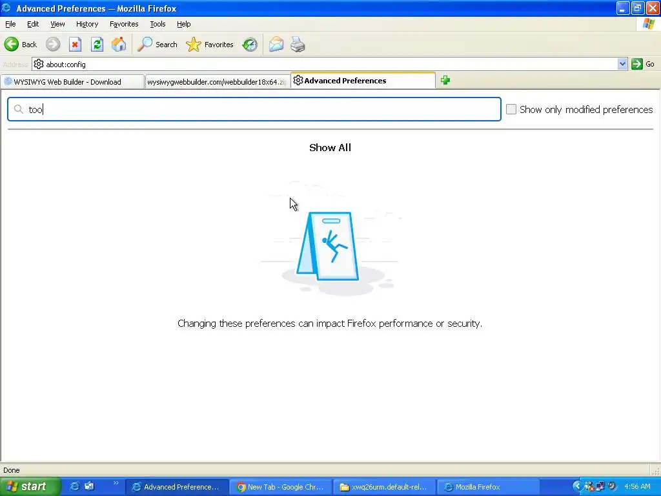
Task: Open the default-release folder taskbar item
Action: (x=384, y=487)
